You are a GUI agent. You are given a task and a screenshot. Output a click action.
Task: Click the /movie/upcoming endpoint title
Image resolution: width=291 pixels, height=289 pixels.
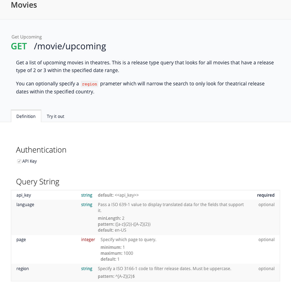click(x=70, y=47)
